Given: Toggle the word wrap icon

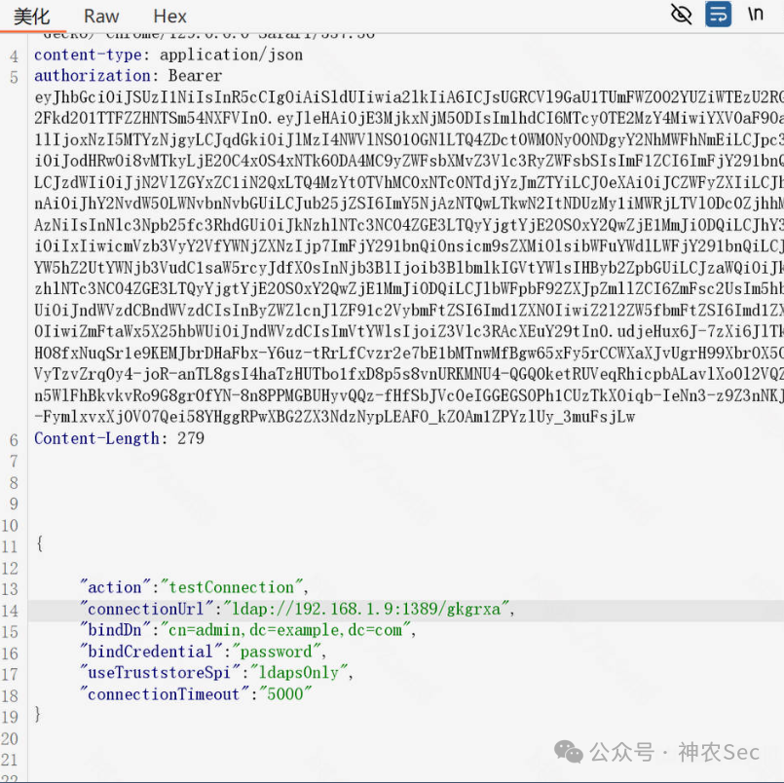Looking at the screenshot, I should (718, 14).
